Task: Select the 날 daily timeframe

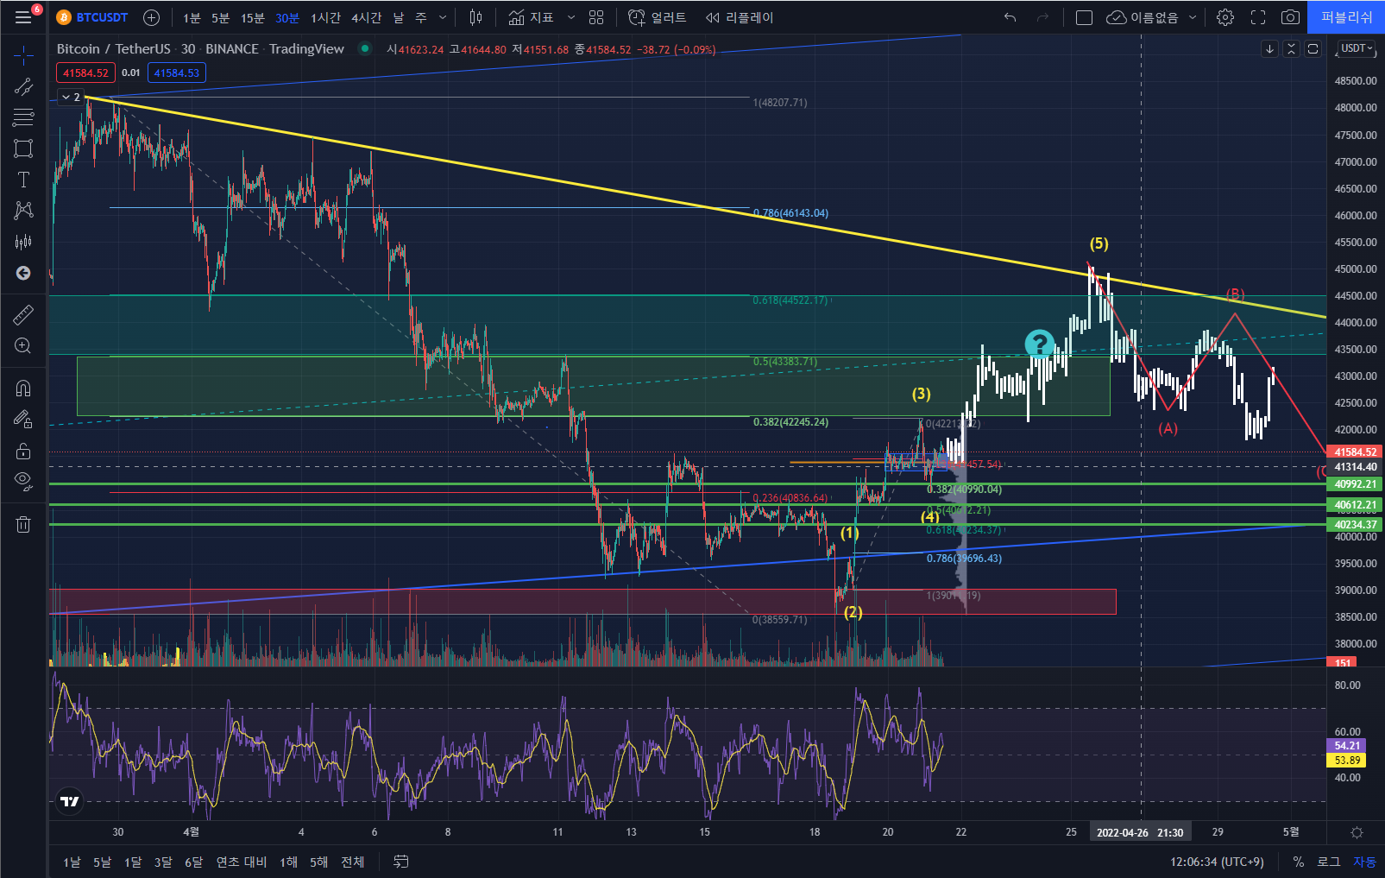Action: (x=399, y=17)
